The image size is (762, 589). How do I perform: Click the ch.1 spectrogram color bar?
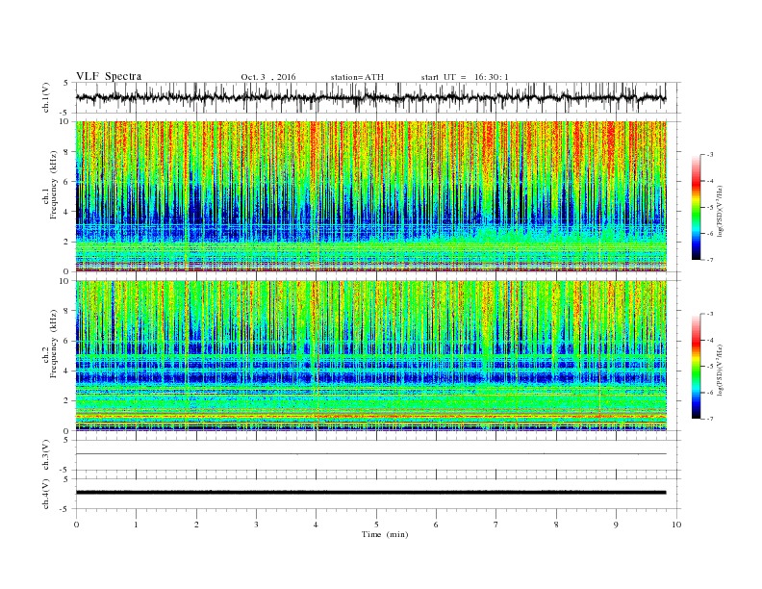(696, 207)
